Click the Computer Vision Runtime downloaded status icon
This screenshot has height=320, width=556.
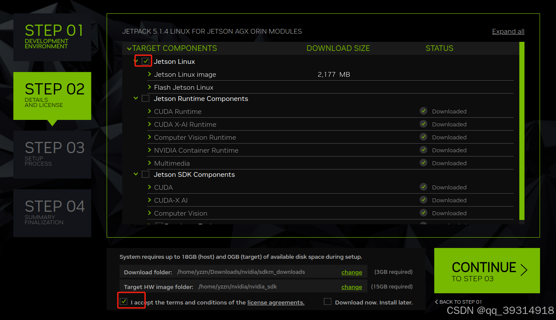coord(423,137)
